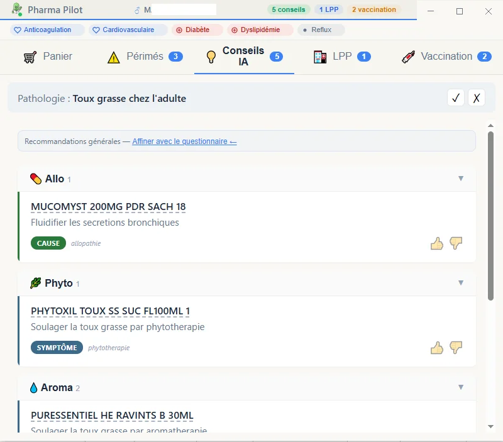Click the green CAUSE label
The width and height of the screenshot is (503, 442).
[48, 243]
